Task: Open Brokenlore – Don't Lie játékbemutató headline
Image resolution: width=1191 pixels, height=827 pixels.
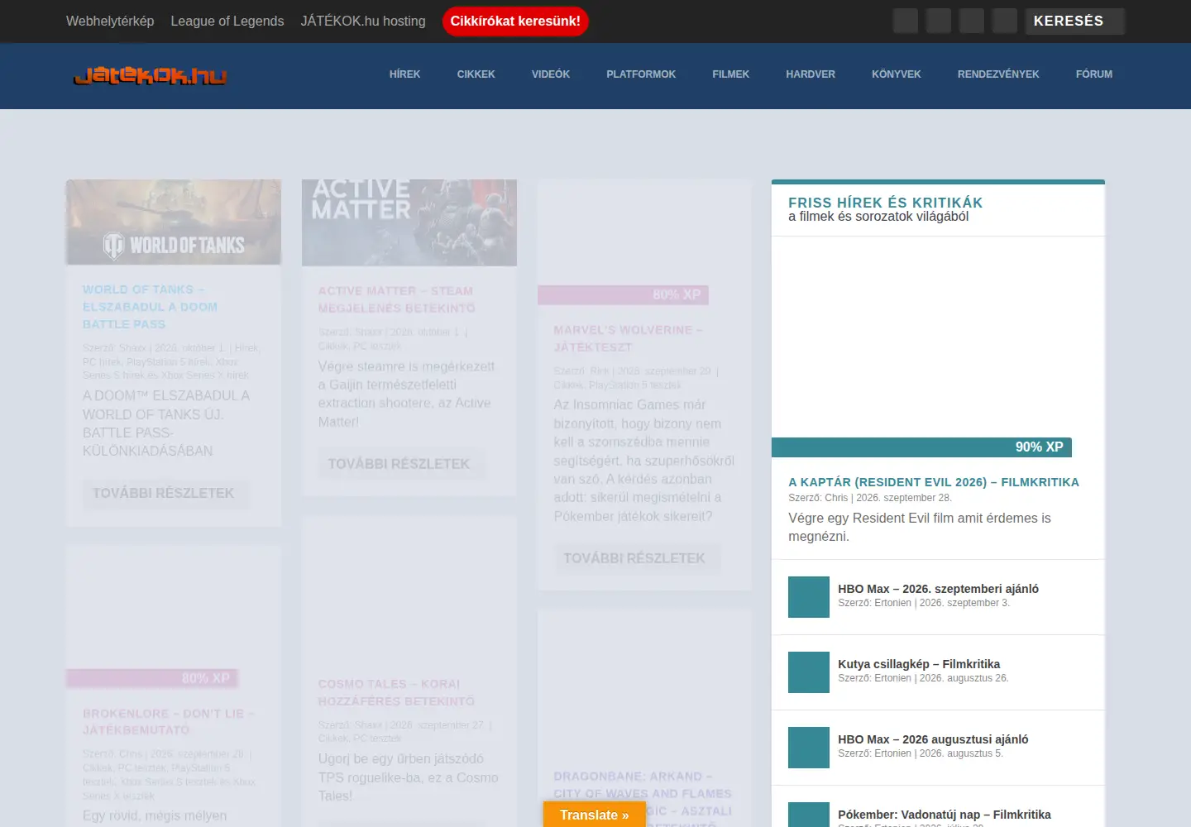Action: (x=169, y=722)
